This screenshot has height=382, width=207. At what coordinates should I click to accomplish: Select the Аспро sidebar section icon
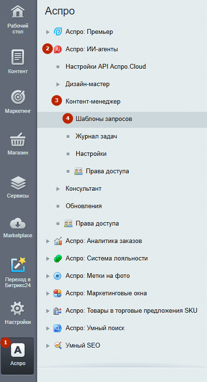18,350
